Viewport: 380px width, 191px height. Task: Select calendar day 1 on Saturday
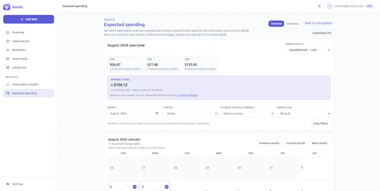(x=314, y=168)
